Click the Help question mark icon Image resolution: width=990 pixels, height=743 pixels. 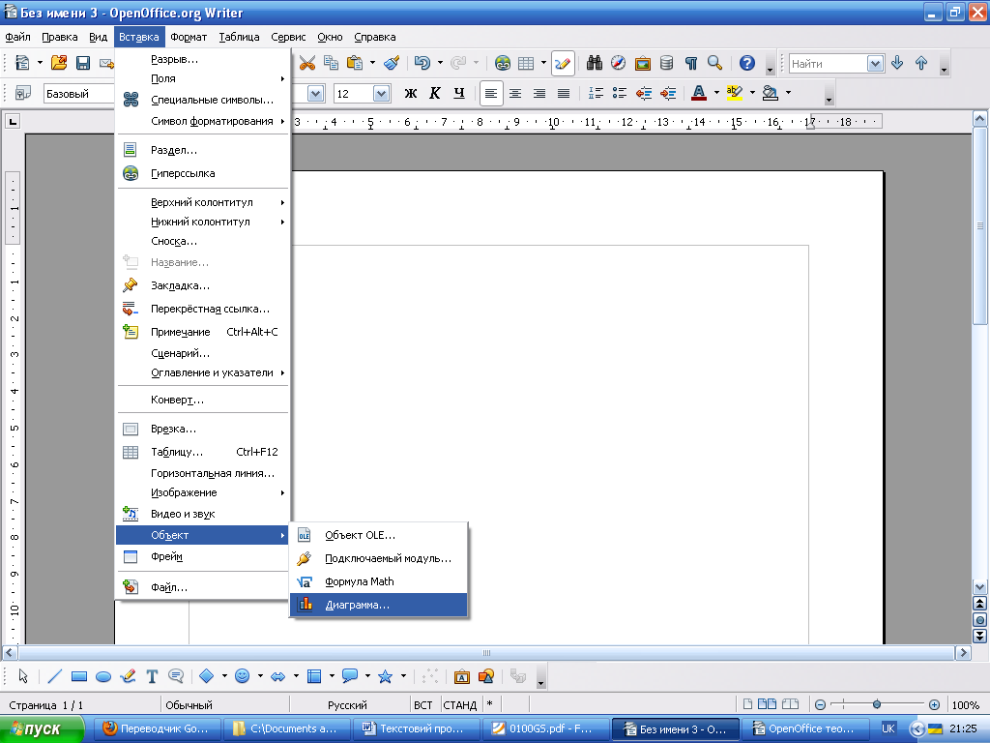click(747, 63)
